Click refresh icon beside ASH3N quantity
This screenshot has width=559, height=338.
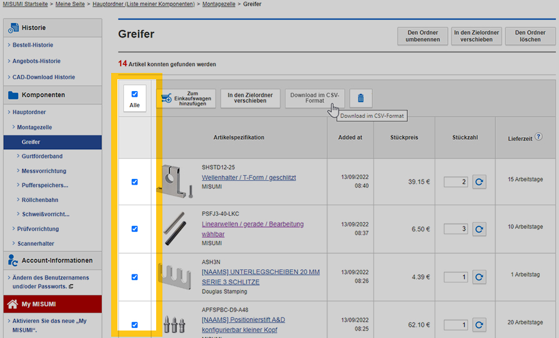point(479,277)
